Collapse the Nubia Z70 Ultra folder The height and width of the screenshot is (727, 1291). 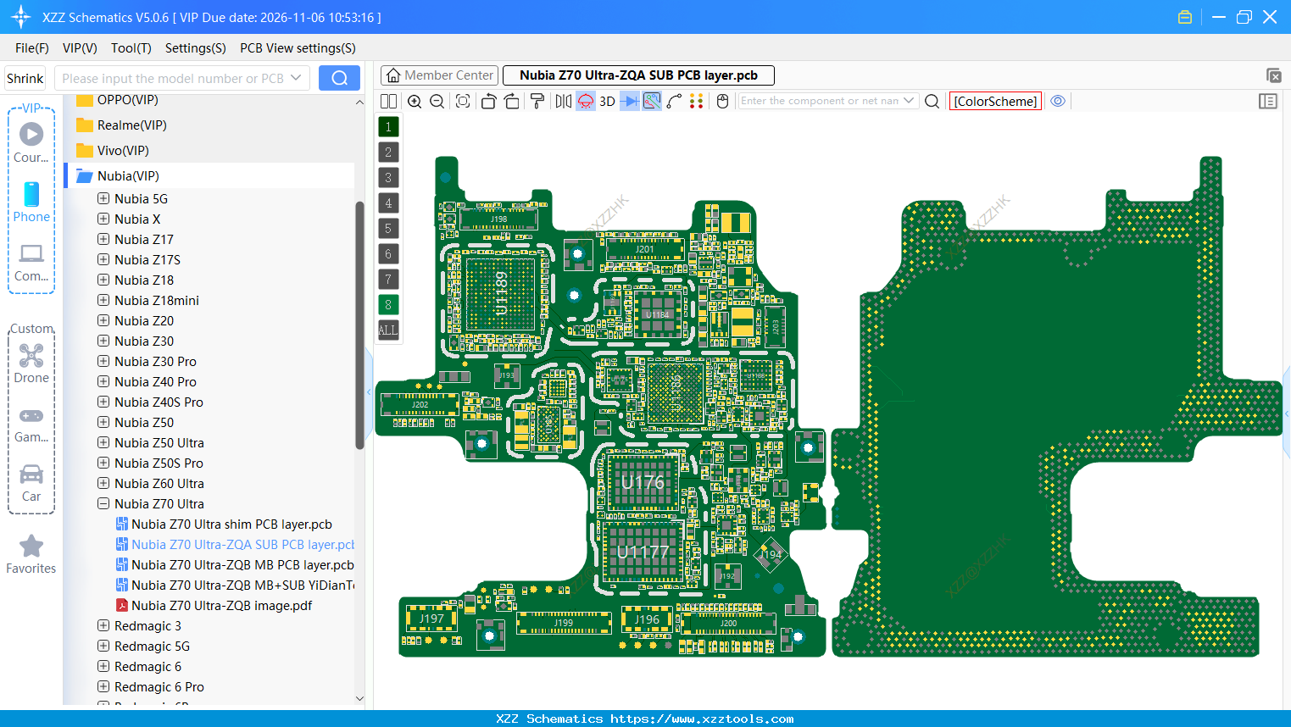(103, 503)
